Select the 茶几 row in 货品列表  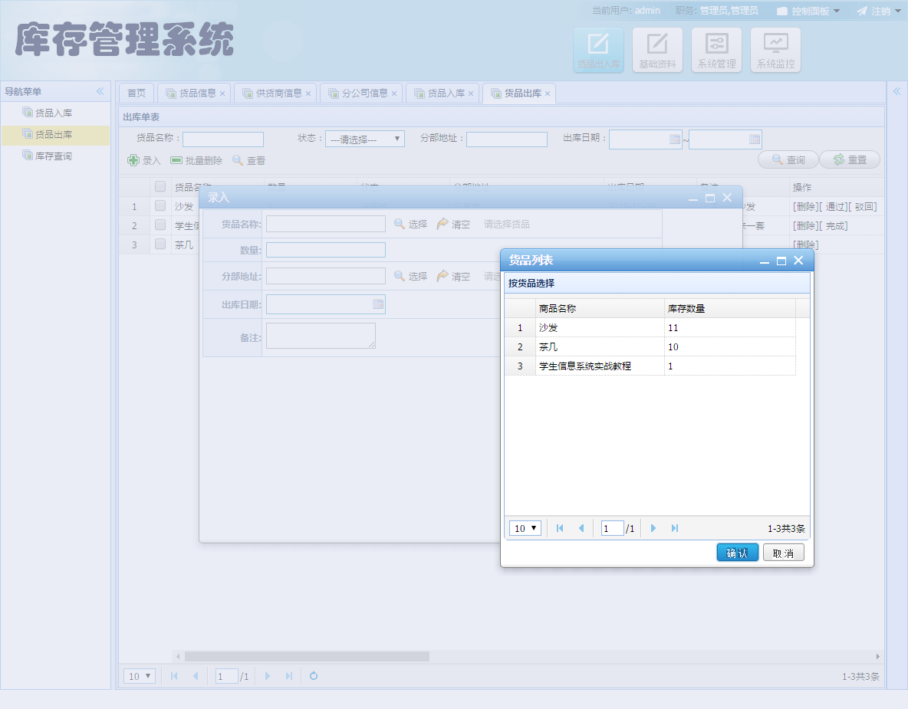click(x=650, y=346)
